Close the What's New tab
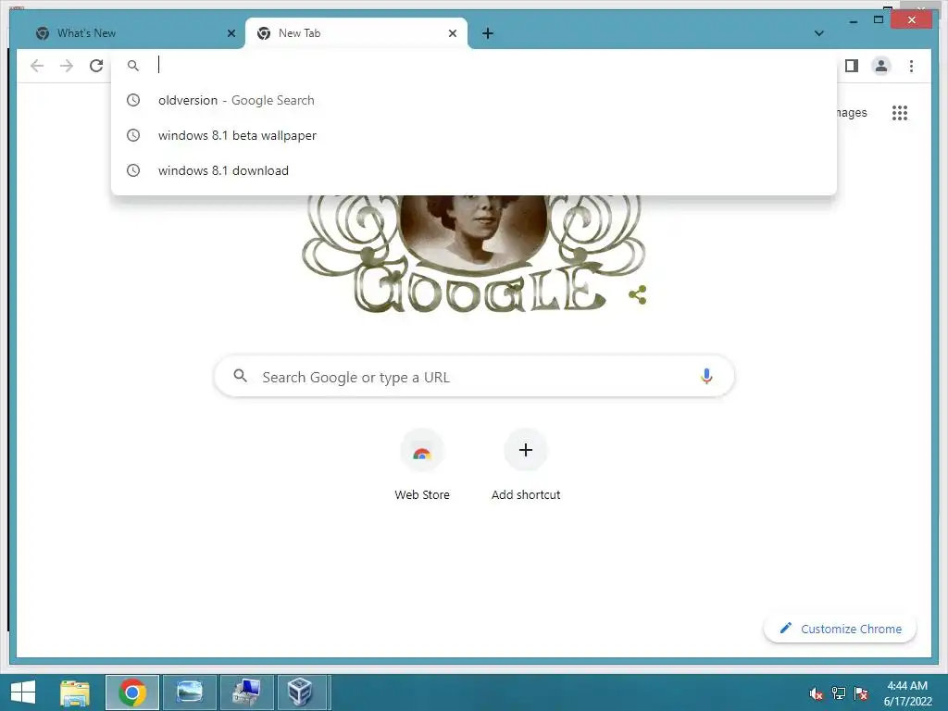948x711 pixels. pyautogui.click(x=231, y=33)
